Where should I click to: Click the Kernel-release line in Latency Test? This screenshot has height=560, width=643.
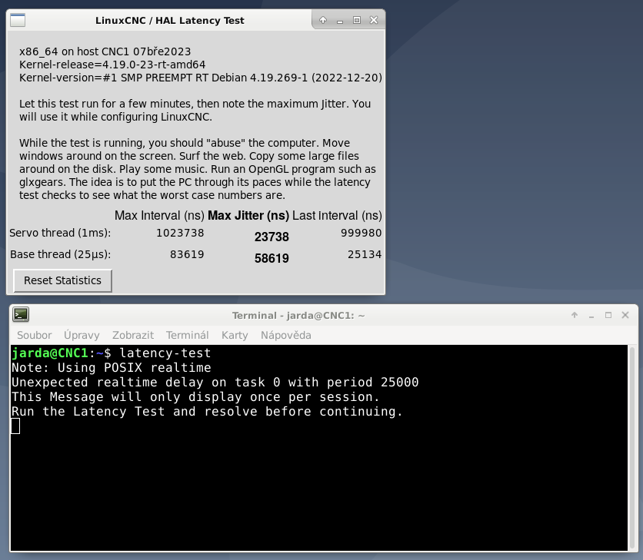pos(112,65)
